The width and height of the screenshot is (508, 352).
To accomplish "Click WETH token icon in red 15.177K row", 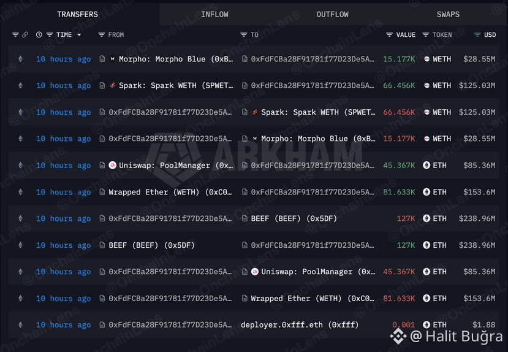I will click(x=426, y=139).
